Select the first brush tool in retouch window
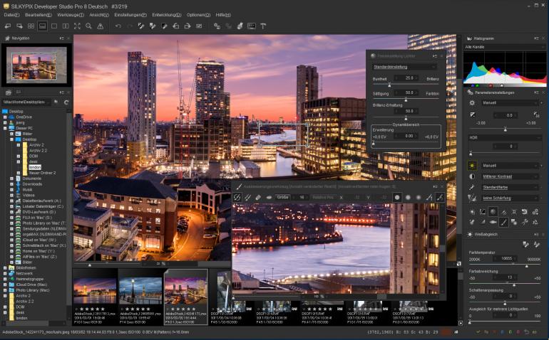Image resolution: width=549 pixels, height=340 pixels. click(237, 198)
